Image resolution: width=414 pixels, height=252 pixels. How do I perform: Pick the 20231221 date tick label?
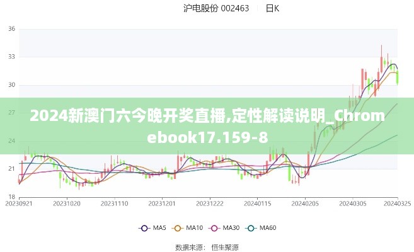click(x=161, y=203)
